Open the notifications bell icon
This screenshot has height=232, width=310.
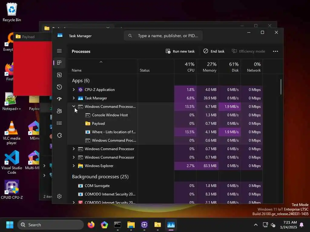click(302, 225)
